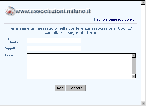Open the SCRIVI come registrato link
146x106 pixels.
(x=115, y=20)
